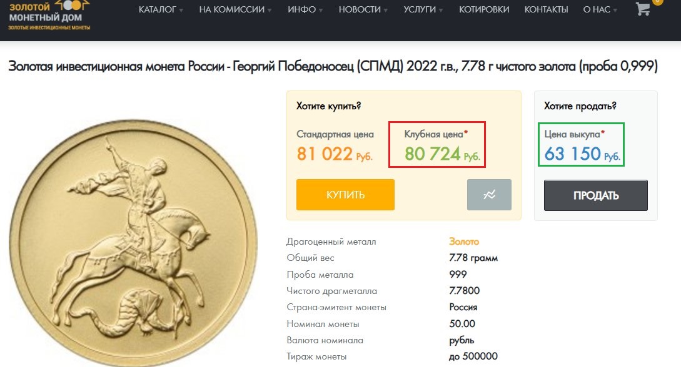
Task: Click the Золотой Монетный Дом logo
Action: 49,16
